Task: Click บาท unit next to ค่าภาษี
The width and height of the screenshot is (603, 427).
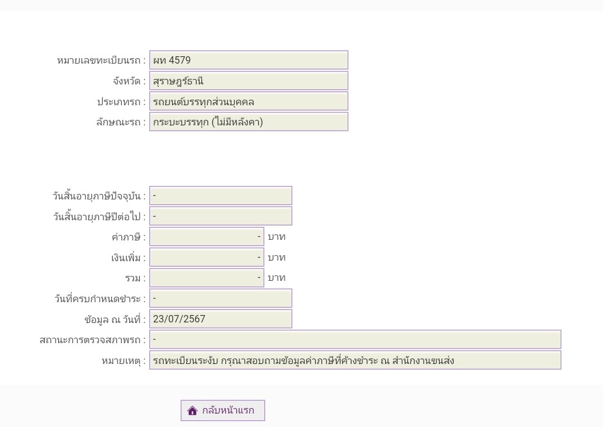Action: pos(277,237)
